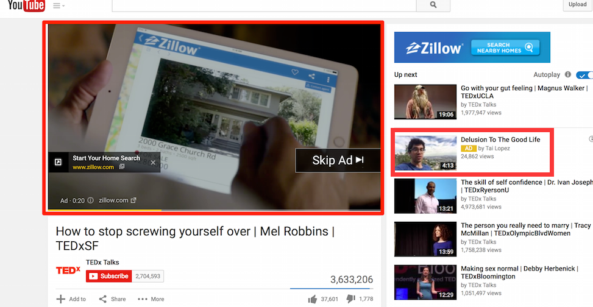Click Up next heading
The width and height of the screenshot is (593, 307).
(x=405, y=74)
